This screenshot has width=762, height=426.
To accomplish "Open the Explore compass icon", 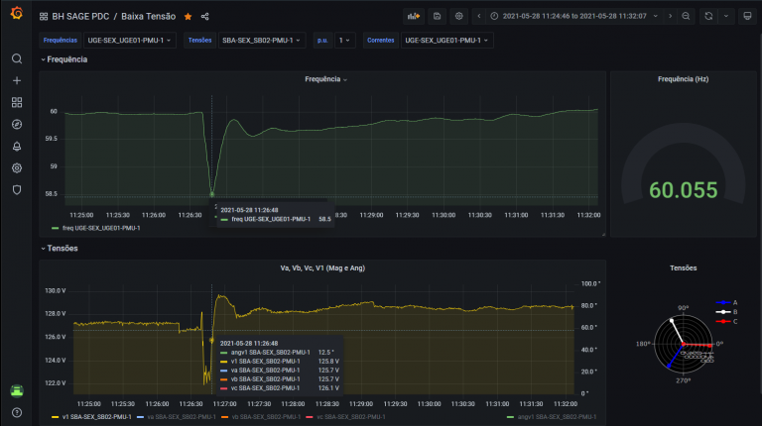I will 16,124.
